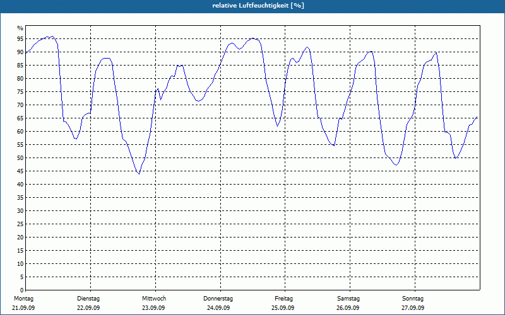Click the date 21.09.09

23,308
